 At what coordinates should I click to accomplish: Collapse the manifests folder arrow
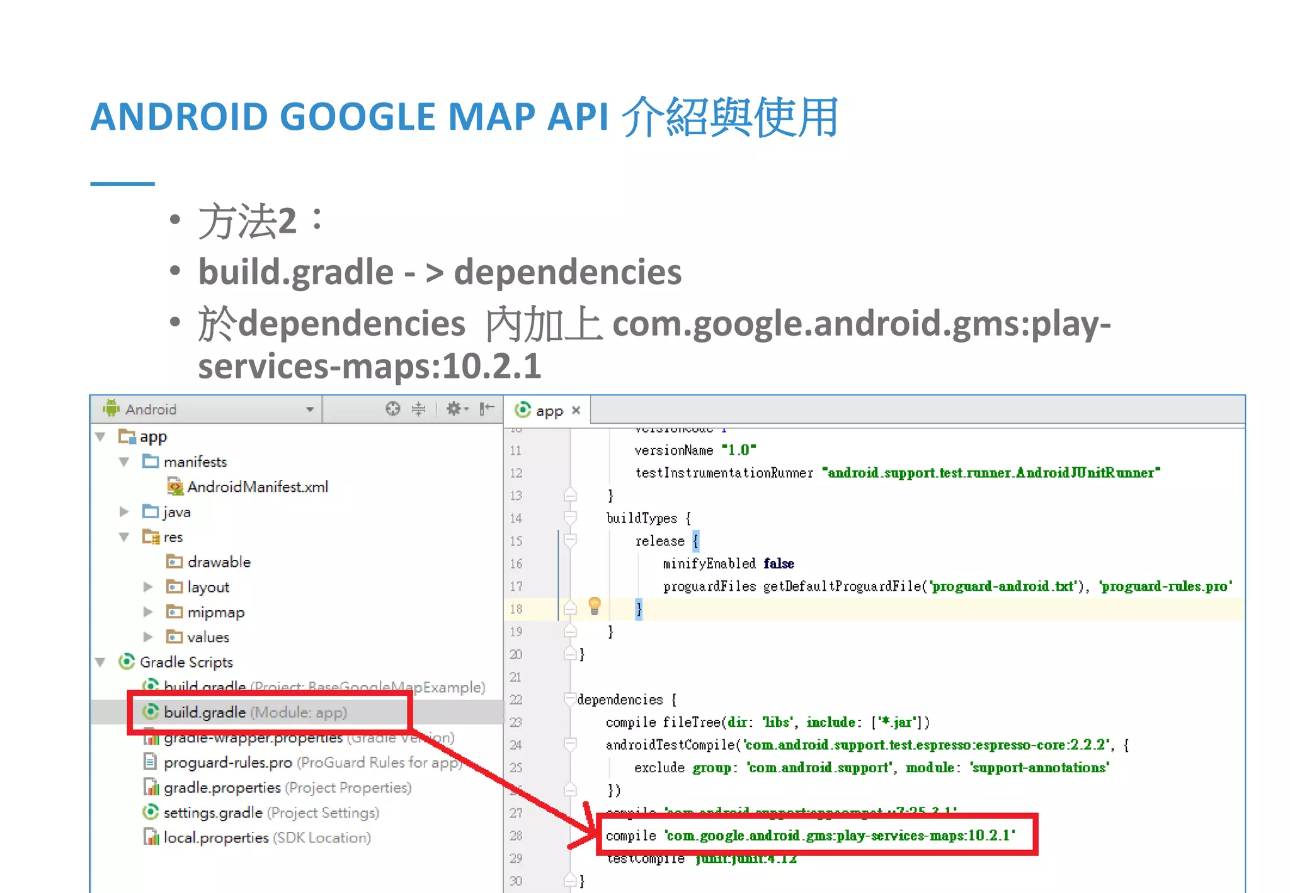124,462
